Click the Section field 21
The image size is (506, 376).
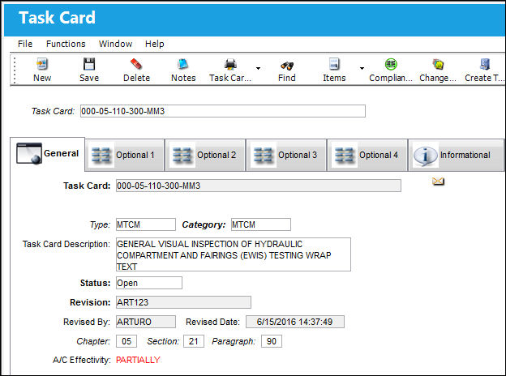tap(194, 341)
